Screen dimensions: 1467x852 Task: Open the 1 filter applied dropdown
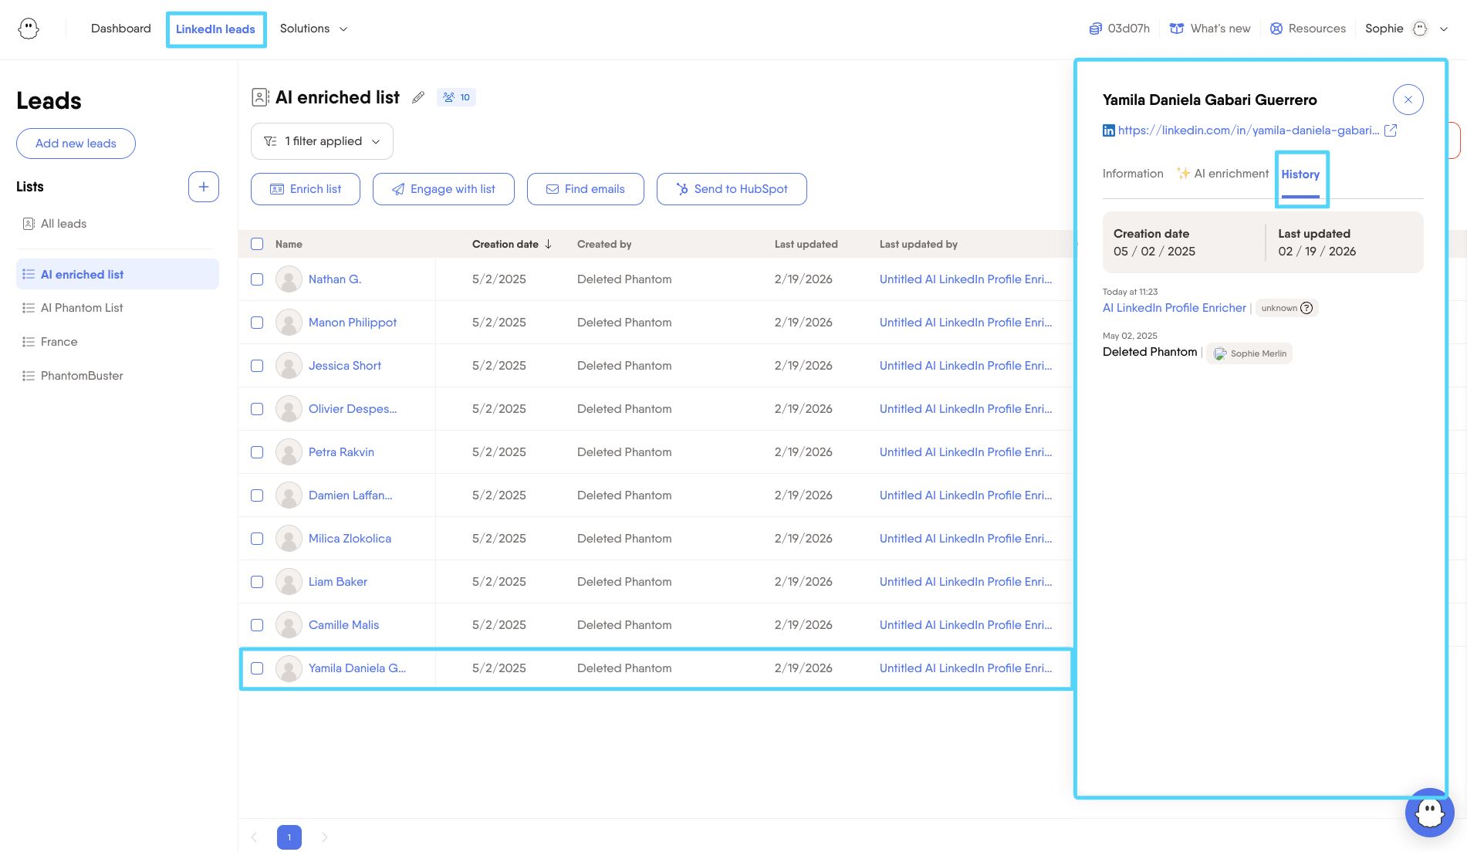pyautogui.click(x=322, y=141)
